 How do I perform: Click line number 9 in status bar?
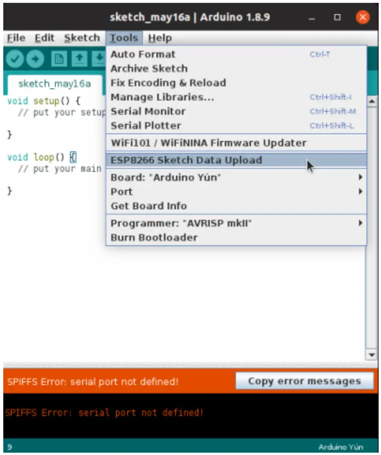(9, 447)
